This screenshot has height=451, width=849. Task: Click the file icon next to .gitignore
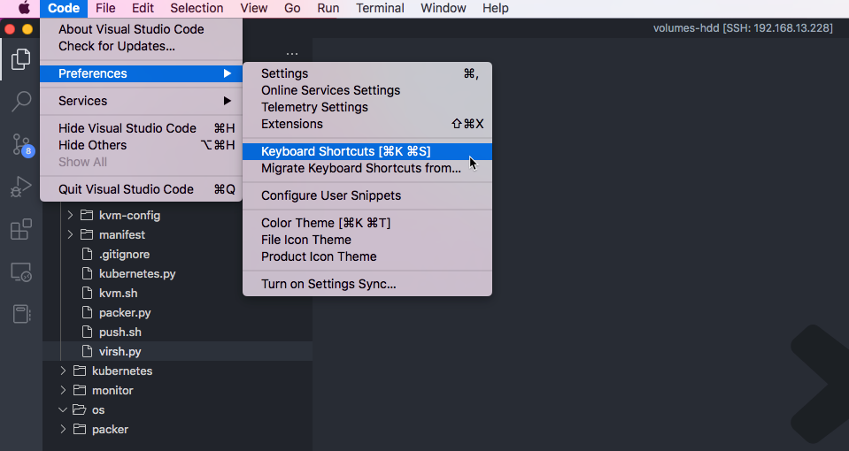(87, 254)
